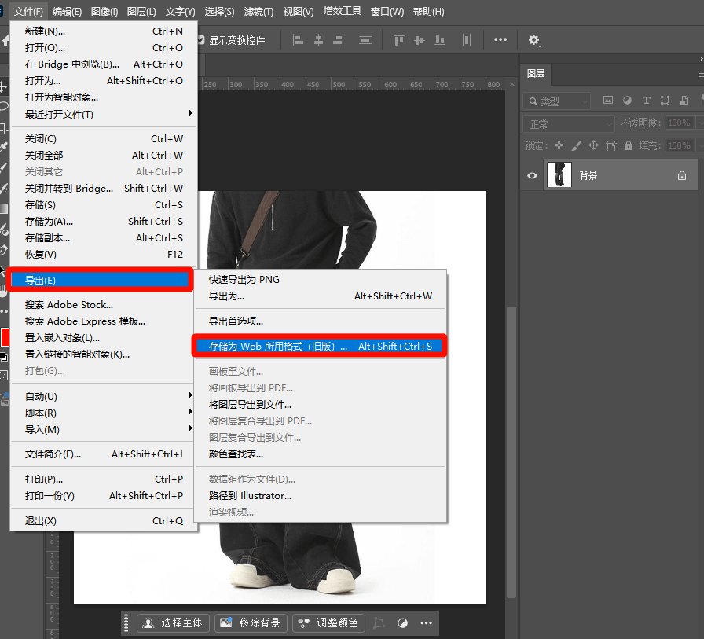Click the adjustment layer filter icon
This screenshot has height=639, width=704.
point(627,101)
